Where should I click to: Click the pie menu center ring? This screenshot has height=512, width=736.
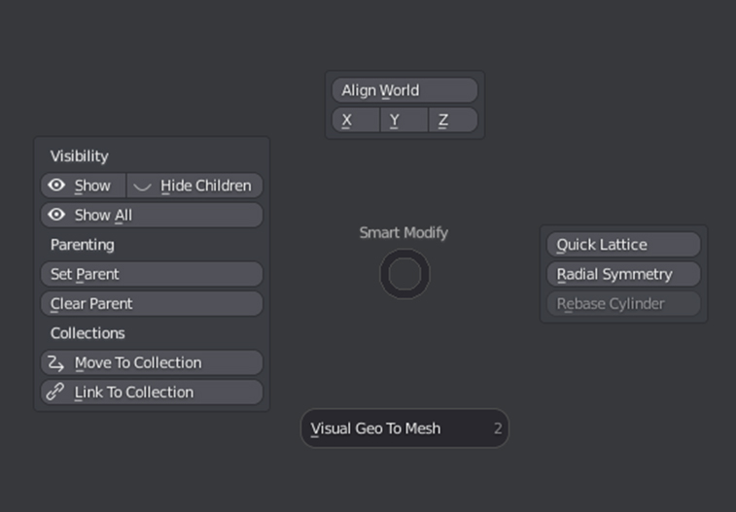pyautogui.click(x=404, y=274)
